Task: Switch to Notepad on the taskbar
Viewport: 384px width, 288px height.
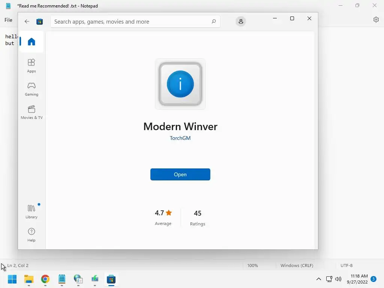Action: (x=62, y=279)
